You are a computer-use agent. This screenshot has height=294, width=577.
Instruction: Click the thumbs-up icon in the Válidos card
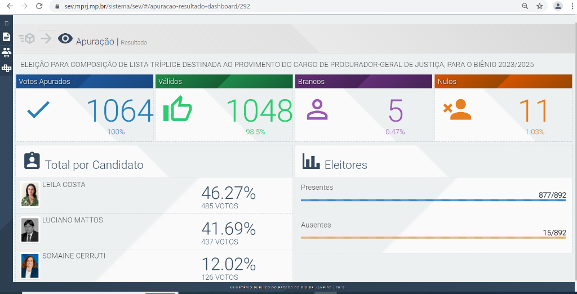(x=177, y=109)
